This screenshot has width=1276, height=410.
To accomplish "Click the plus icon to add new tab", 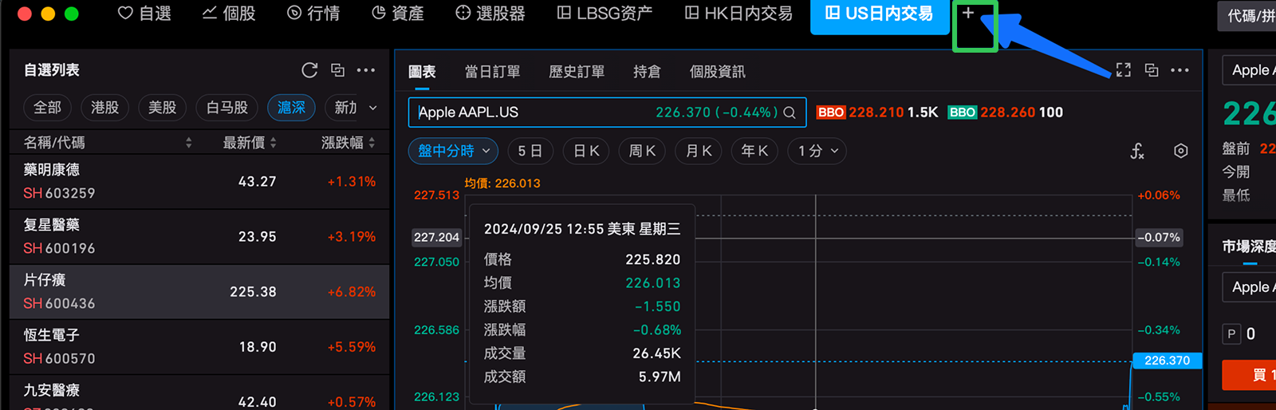I will (x=968, y=14).
